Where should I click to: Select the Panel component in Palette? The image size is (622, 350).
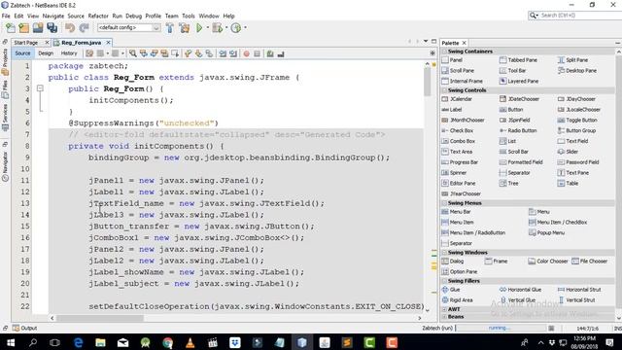pyautogui.click(x=452, y=60)
